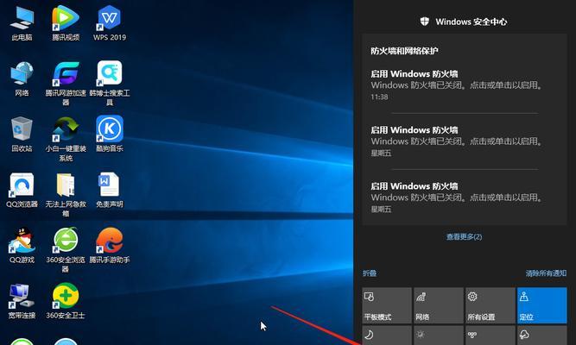Collapse quick actions with 折叠
The image size is (576, 345).
click(370, 273)
